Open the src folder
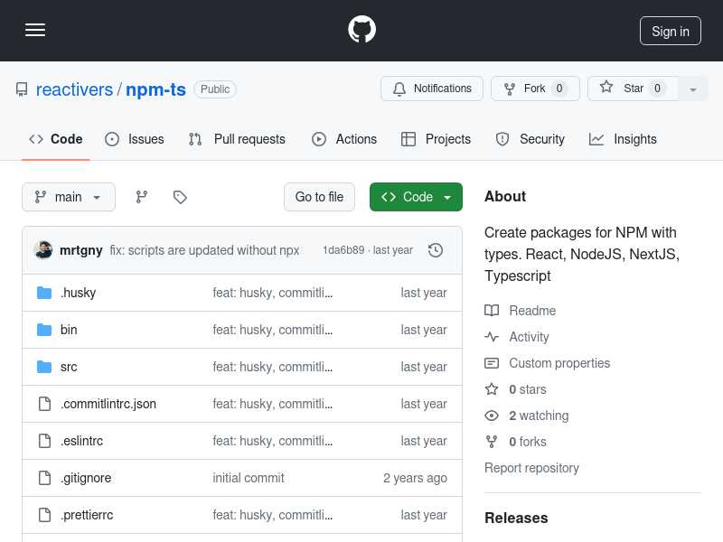Image resolution: width=723 pixels, height=542 pixels. point(69,367)
